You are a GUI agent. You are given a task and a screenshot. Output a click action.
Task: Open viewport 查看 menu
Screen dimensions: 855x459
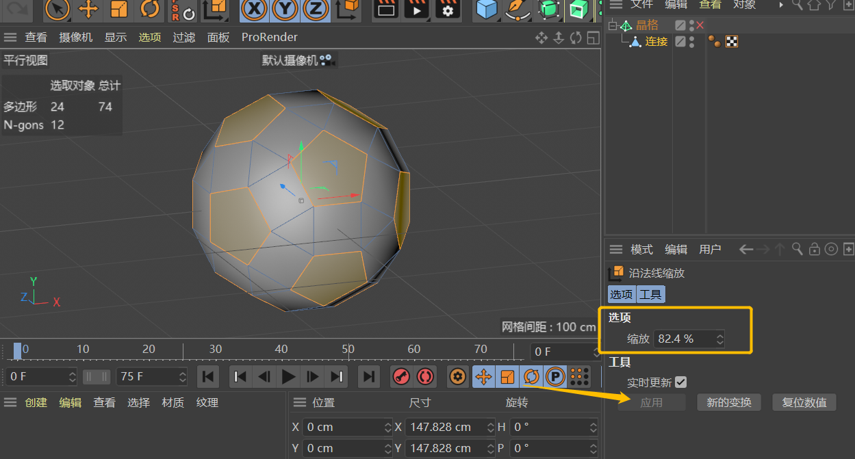(36, 37)
